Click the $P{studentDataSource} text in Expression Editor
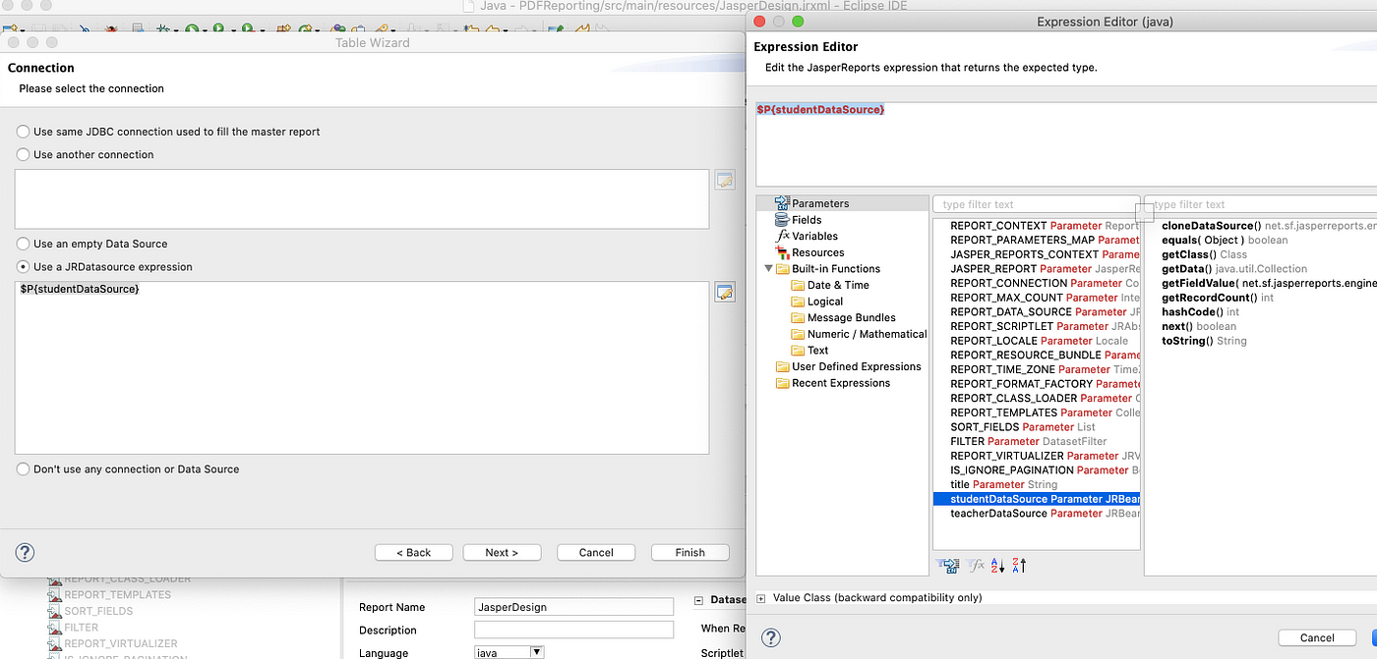Image resolution: width=1377 pixels, height=659 pixels. coord(820,109)
